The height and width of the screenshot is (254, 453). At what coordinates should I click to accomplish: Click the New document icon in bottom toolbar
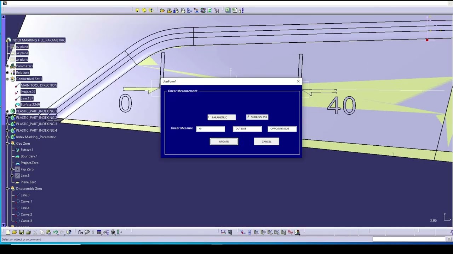8,232
